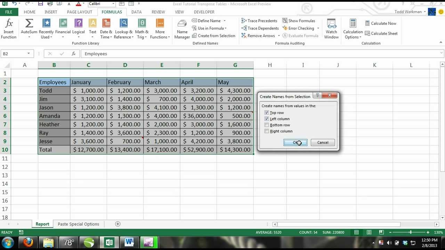The width and height of the screenshot is (445, 250).
Task: Toggle Show Formulas
Action: pos(299,21)
